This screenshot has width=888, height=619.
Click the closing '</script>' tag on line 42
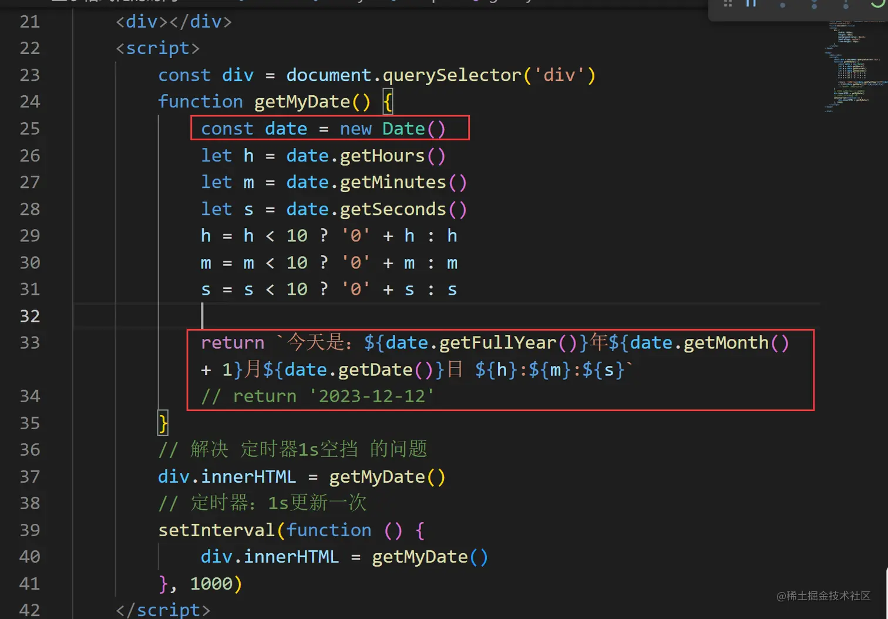point(163,610)
